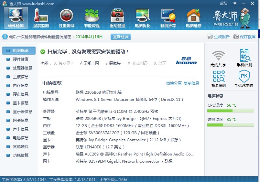Click the SV300S37A120G disk entry
260x182 pixels.
[117, 133]
